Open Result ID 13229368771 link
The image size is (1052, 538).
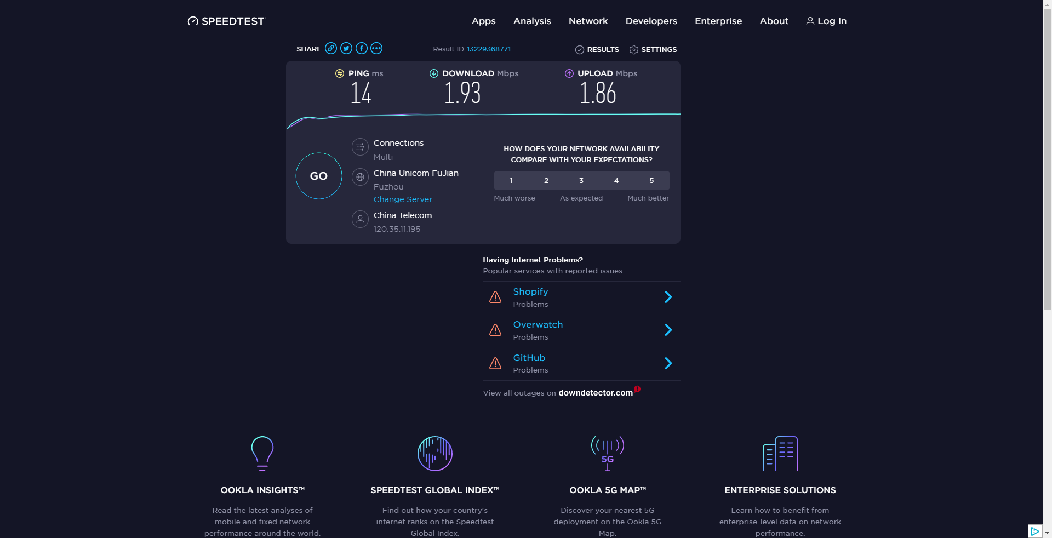(x=489, y=49)
